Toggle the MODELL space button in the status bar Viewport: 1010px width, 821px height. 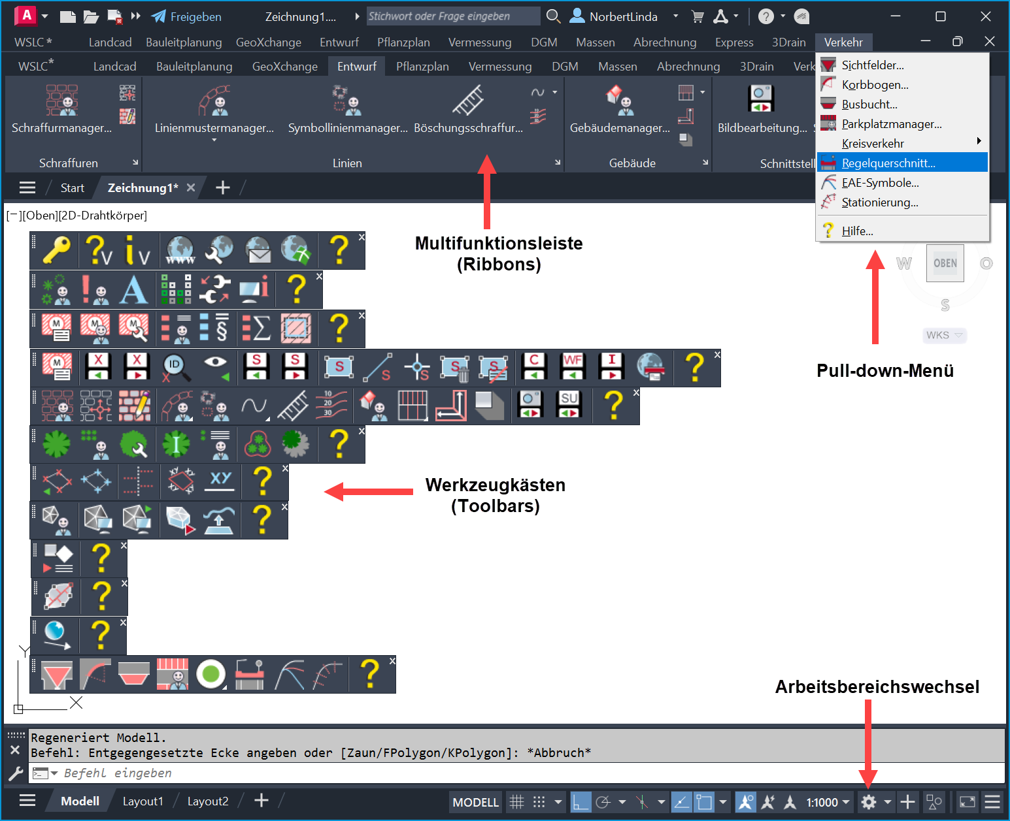click(475, 802)
